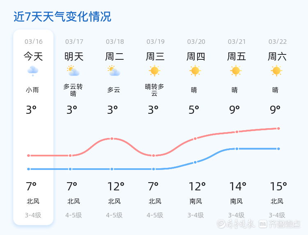Click the 周六 low temperature point on the blue curve

tap(278, 149)
